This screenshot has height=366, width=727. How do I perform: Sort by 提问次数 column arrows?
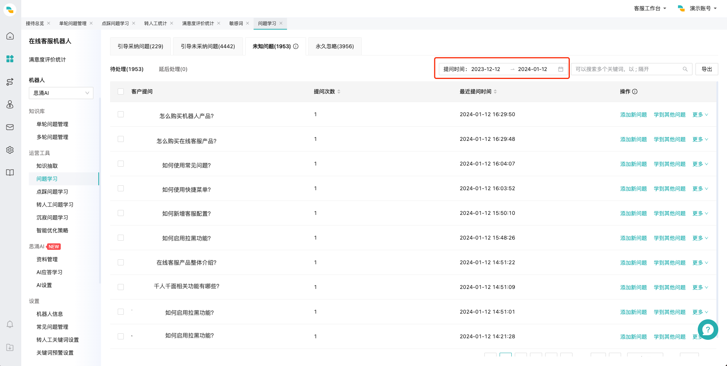point(339,91)
